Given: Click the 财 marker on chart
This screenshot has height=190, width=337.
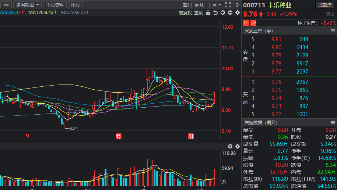Looking at the screenshot, I should [x=191, y=136].
